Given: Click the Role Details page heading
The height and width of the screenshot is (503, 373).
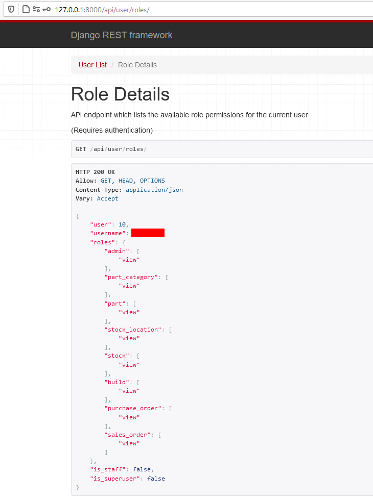Looking at the screenshot, I should pyautogui.click(x=120, y=95).
